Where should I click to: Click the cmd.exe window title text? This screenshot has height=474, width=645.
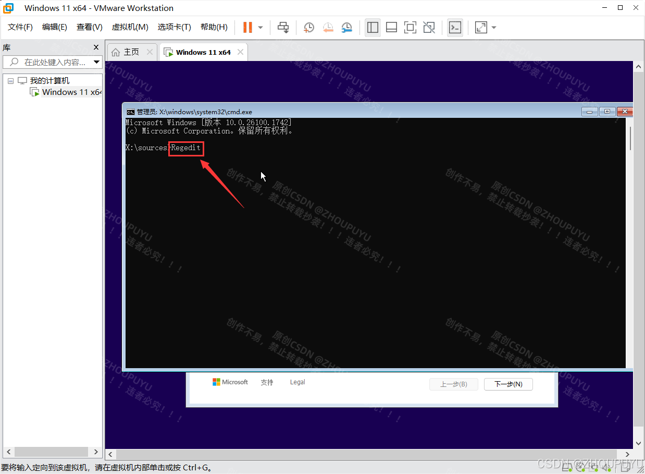click(194, 112)
